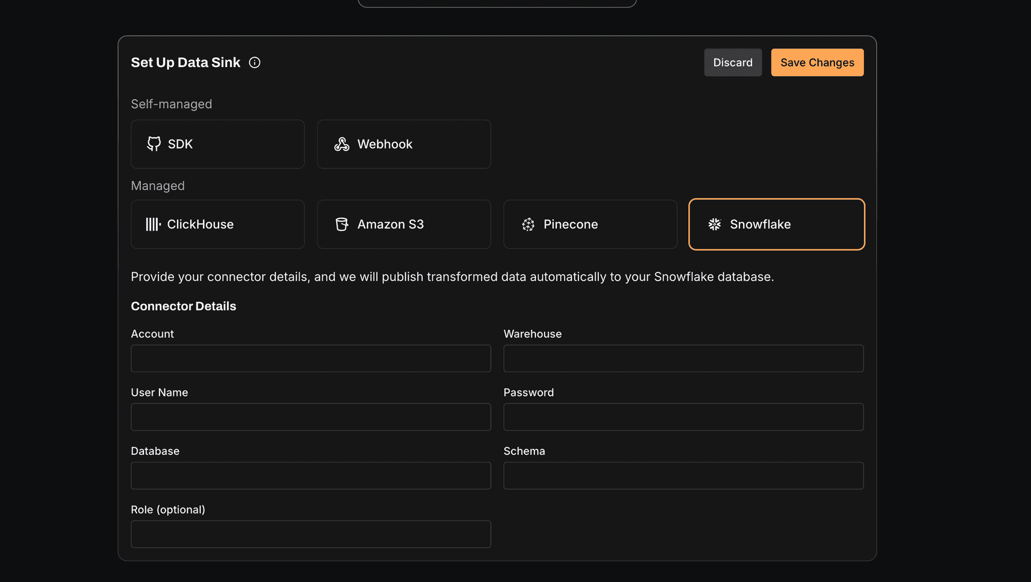Focus the Schema input field
This screenshot has height=582, width=1031.
click(683, 475)
